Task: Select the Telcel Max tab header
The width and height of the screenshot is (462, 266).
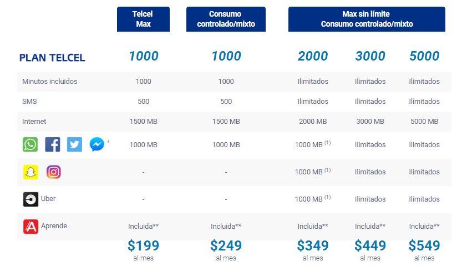Action: pos(143,19)
